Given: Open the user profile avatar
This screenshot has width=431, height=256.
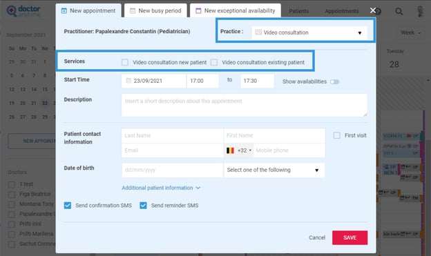Looking at the screenshot, I should click(x=420, y=11).
